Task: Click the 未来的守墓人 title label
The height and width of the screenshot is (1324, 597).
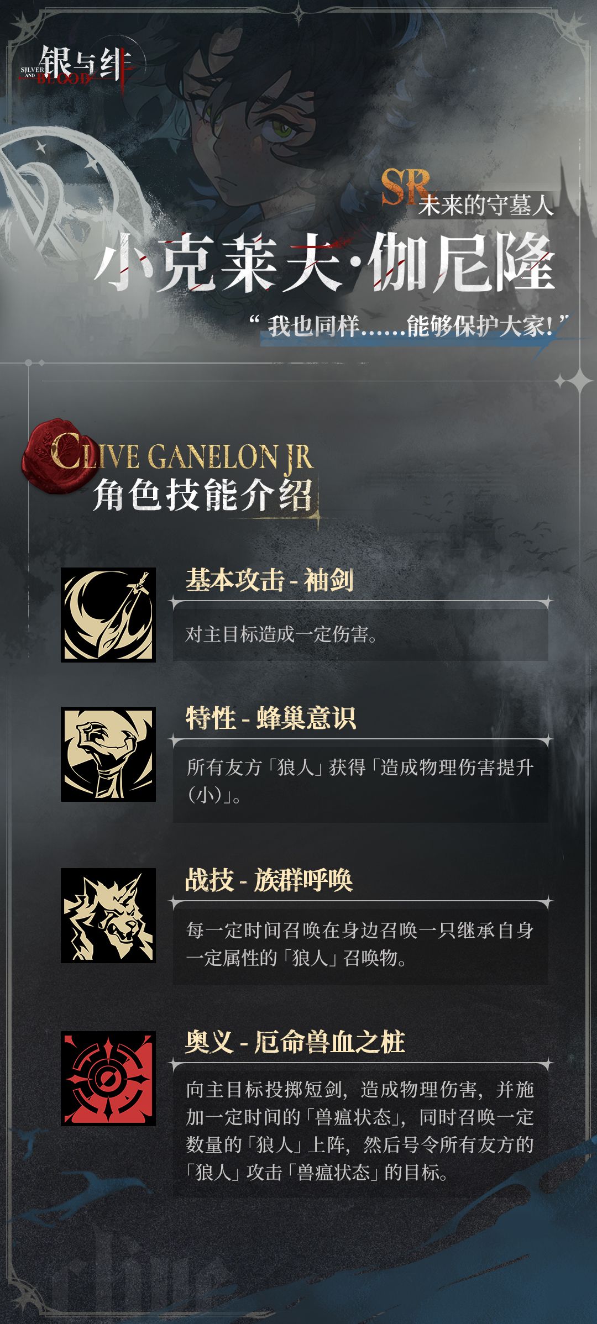Action: point(485,206)
